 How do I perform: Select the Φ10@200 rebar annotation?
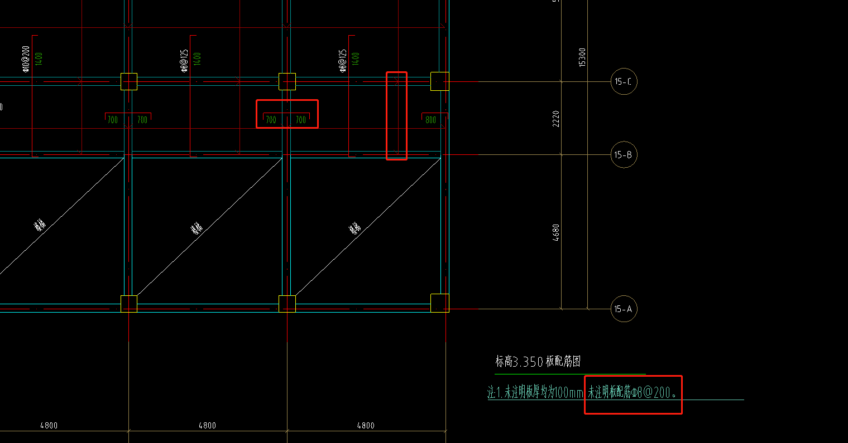(25, 60)
